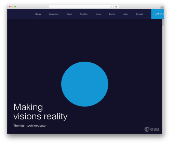Select News in the navigation bar
Screen dimensions: 171x144
point(98,14)
